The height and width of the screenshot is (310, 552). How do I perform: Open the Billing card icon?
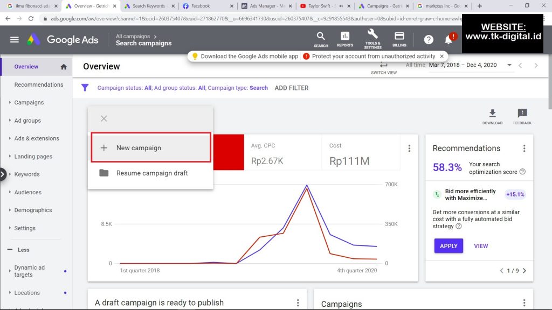click(x=399, y=37)
